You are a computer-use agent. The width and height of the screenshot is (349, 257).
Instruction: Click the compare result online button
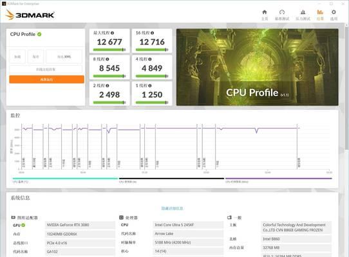(x=46, y=69)
